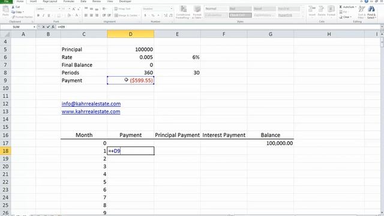Switch to the Formulas tab
Image resolution: width=384 pixels, height=216 pixels.
point(69,1)
